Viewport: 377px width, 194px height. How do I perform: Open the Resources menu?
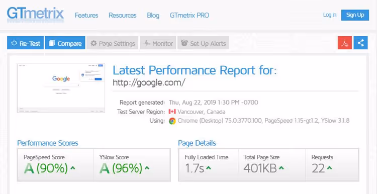point(122,16)
